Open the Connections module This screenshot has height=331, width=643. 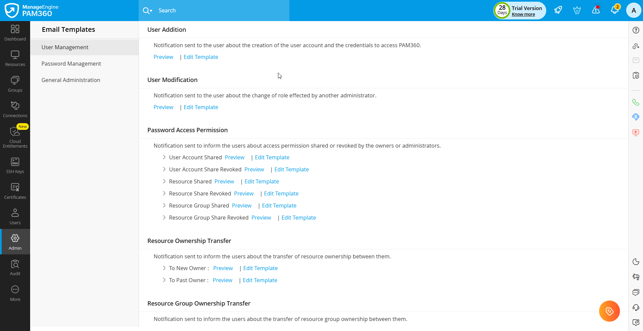click(x=15, y=109)
